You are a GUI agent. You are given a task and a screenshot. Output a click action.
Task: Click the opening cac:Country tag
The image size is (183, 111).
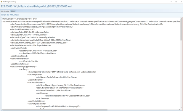point(42,93)
